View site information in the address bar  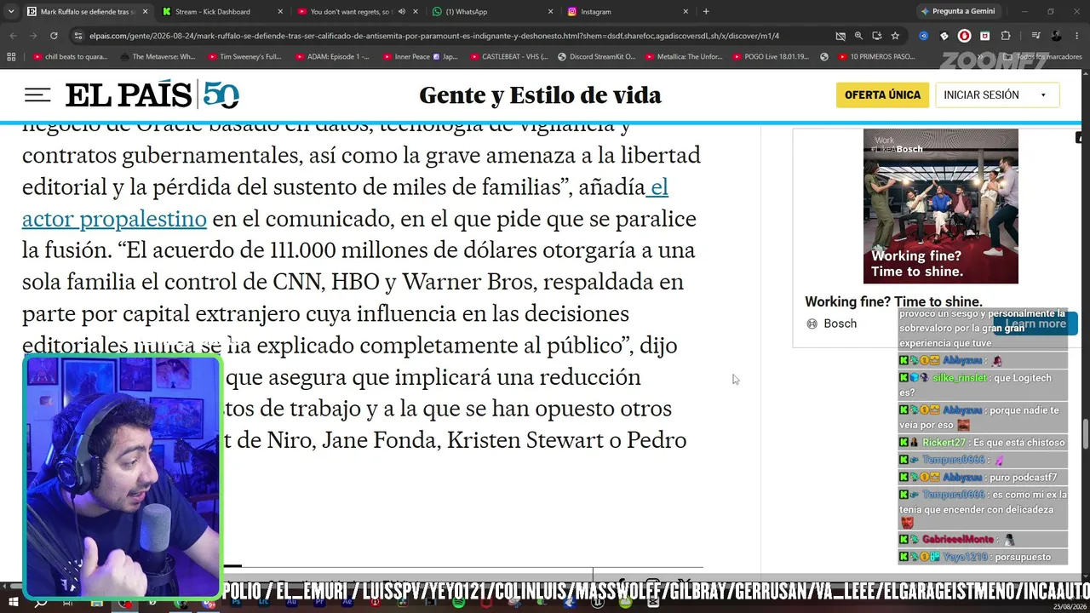coord(78,36)
